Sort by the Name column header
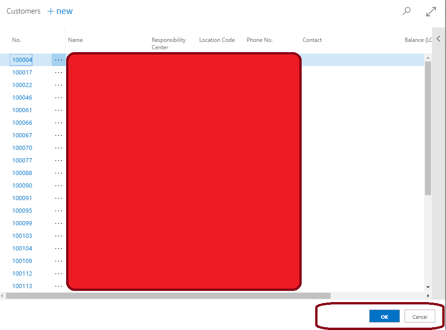446x330 pixels. pos(75,40)
